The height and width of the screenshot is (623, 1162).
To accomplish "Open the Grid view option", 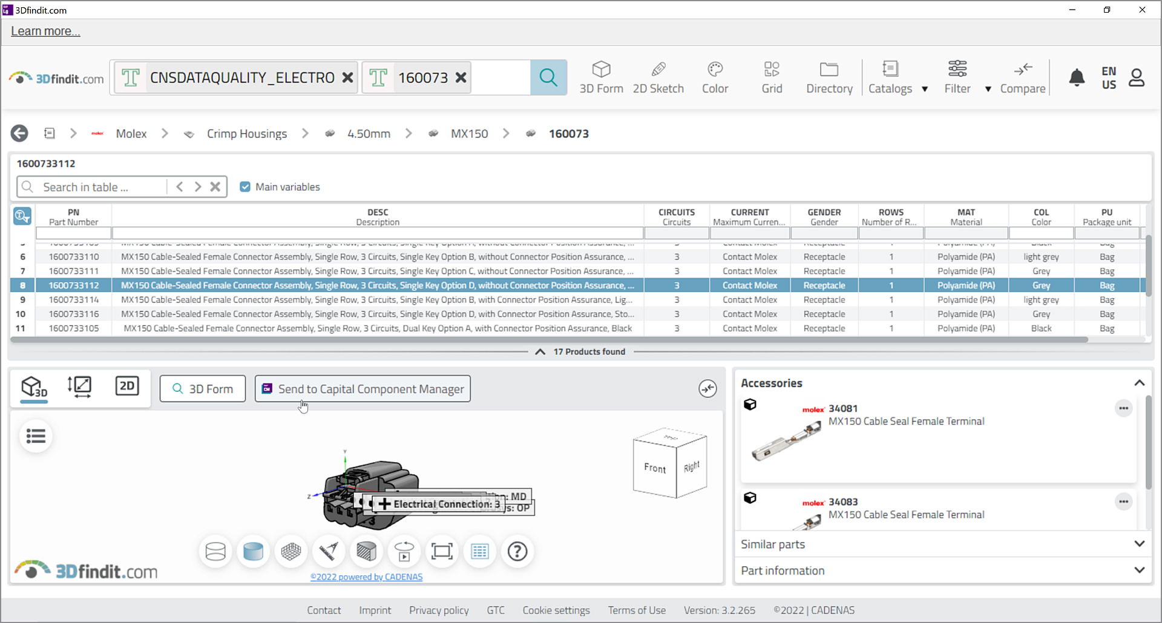I will (x=772, y=77).
